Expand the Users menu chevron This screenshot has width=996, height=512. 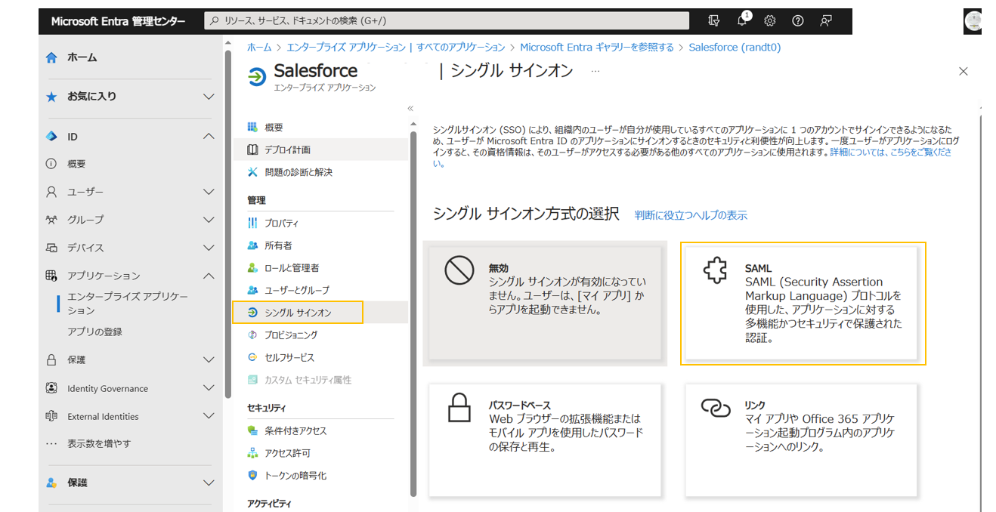(209, 192)
